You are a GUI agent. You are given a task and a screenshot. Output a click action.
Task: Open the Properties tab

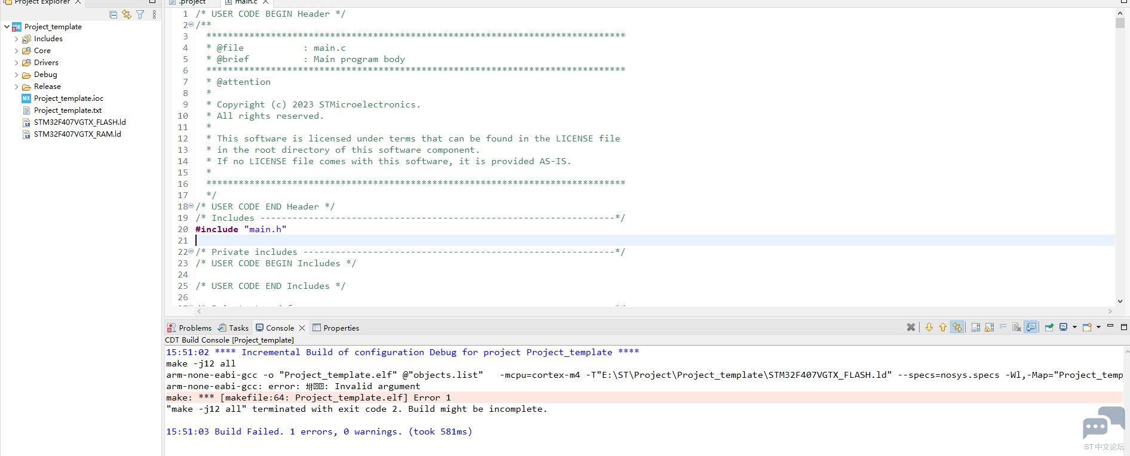coord(336,328)
